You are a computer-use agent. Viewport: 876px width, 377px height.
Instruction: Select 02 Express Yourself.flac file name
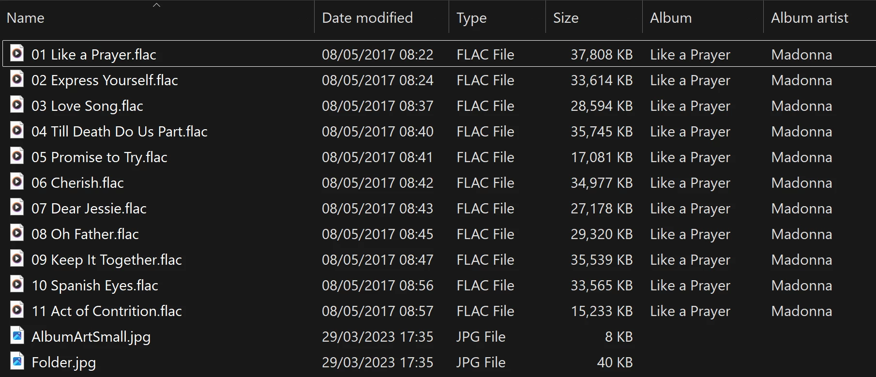(x=105, y=80)
